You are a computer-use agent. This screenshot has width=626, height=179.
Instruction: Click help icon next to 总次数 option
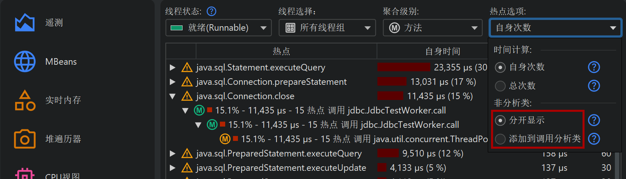coord(594,86)
